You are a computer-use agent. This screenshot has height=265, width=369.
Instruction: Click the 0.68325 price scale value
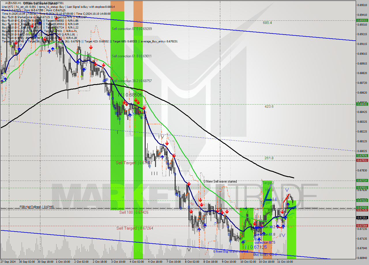tap(362, 122)
